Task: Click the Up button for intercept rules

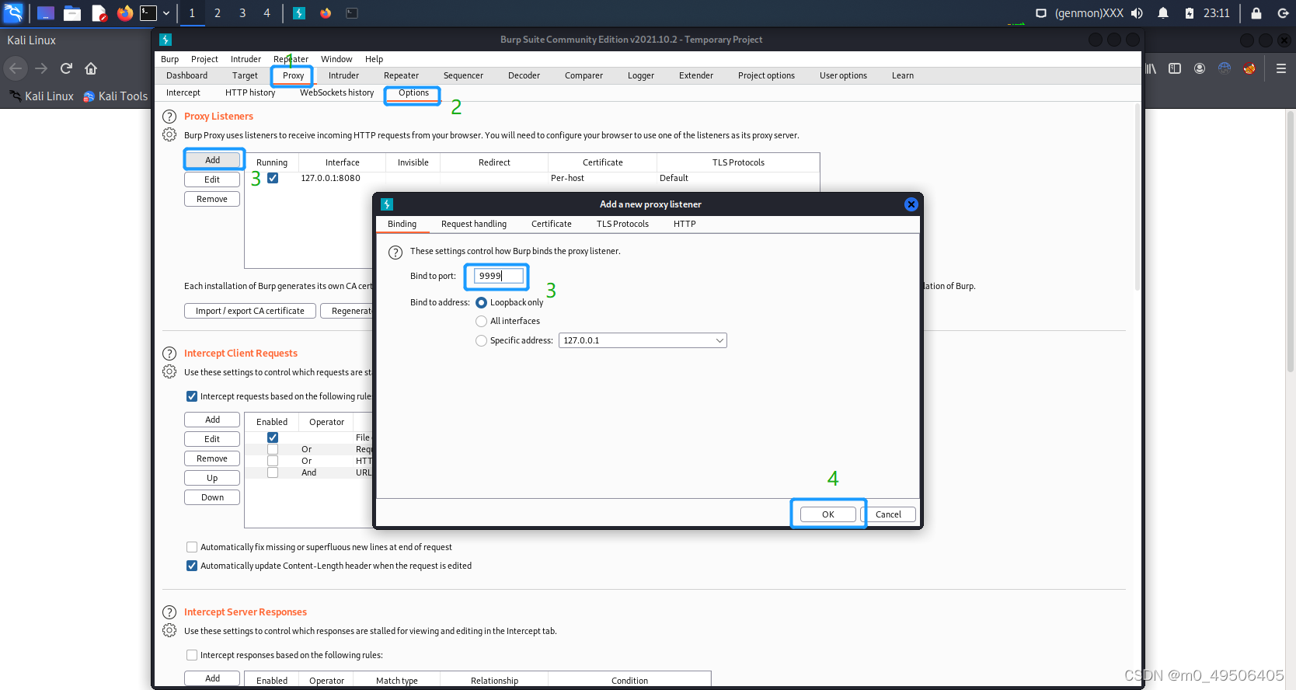Action: pos(212,478)
